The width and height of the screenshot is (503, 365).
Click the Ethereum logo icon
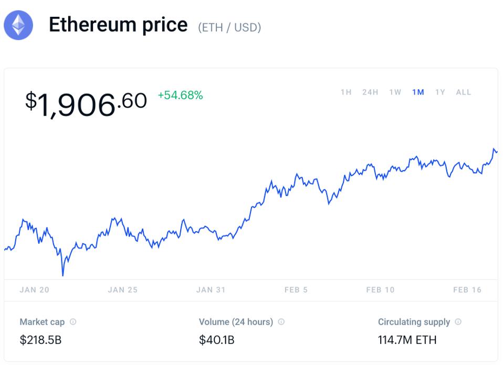(x=18, y=25)
